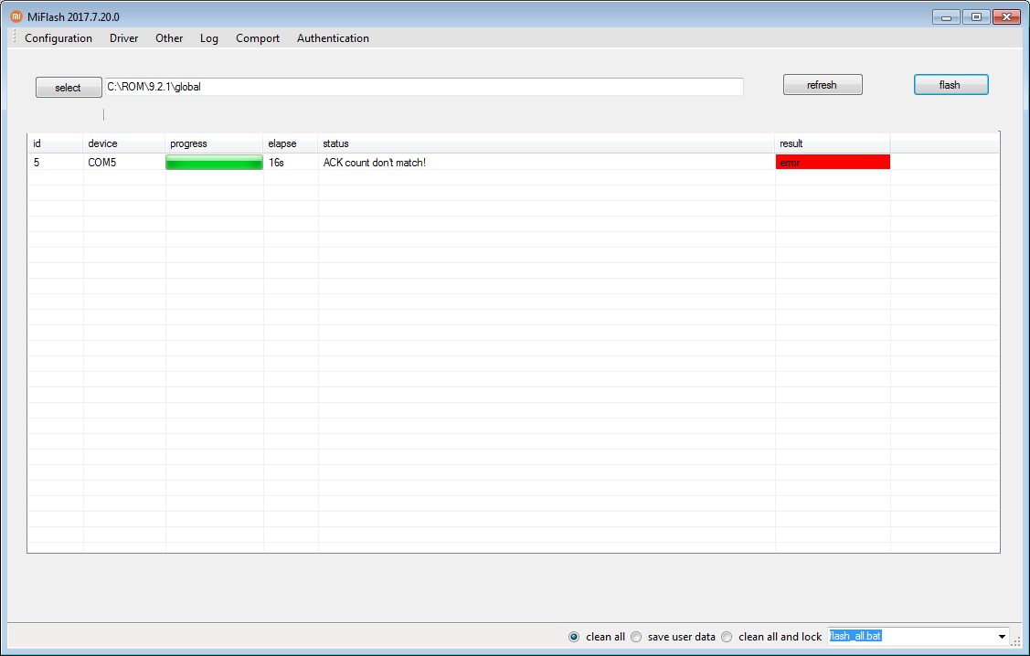This screenshot has height=656, width=1030.
Task: Expand the flash script dropdown arrow
Action: coord(1002,637)
